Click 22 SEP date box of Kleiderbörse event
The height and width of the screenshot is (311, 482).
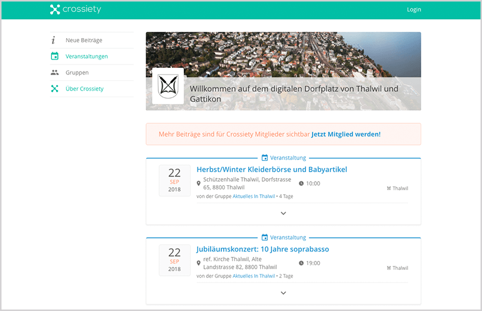(x=174, y=181)
